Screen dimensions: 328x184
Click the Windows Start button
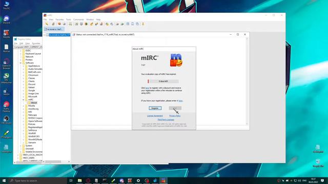pyautogui.click(x=4, y=180)
